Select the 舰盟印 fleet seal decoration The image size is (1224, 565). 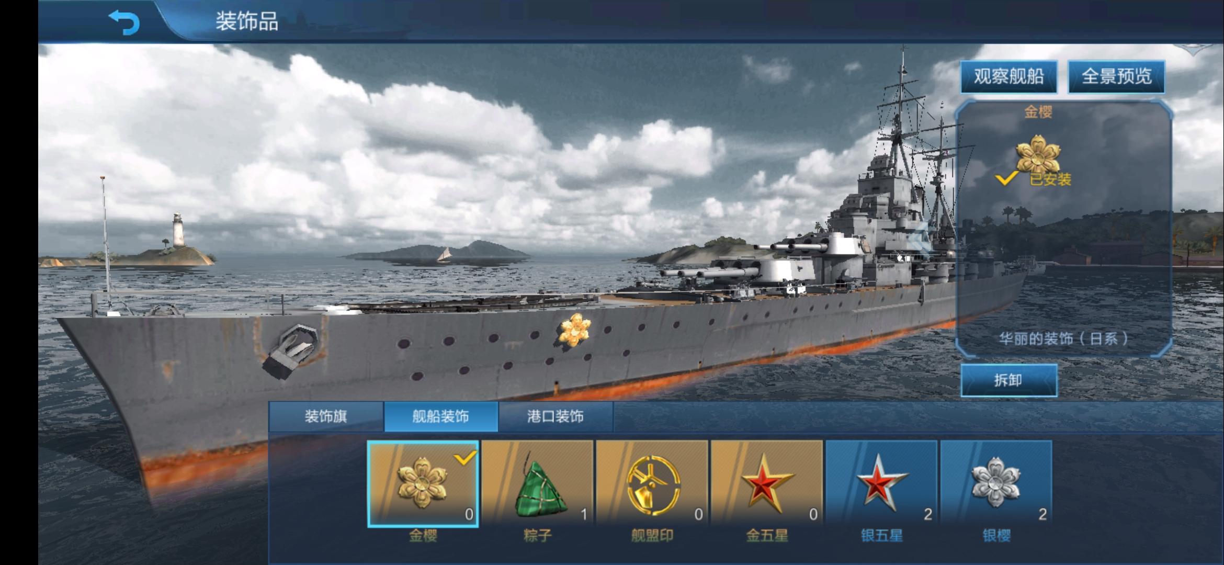(652, 483)
